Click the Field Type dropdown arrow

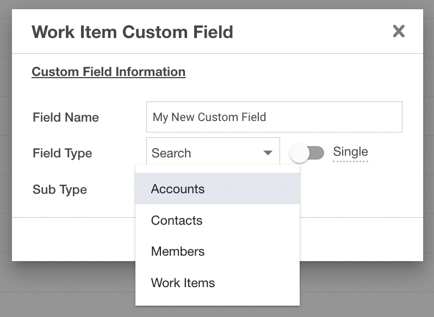268,153
